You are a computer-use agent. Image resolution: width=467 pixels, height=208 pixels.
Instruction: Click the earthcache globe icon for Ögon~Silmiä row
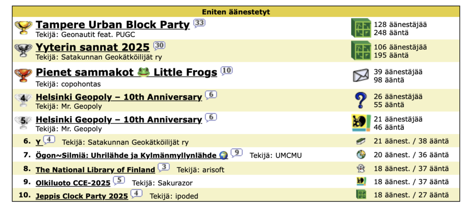pos(361,155)
